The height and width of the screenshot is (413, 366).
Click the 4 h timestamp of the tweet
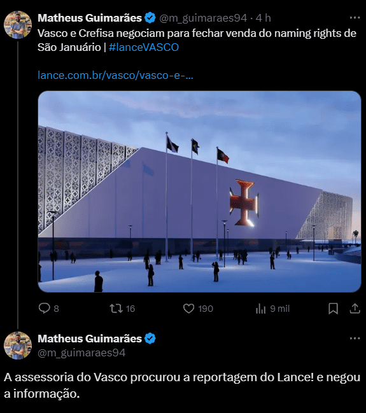tap(264, 18)
